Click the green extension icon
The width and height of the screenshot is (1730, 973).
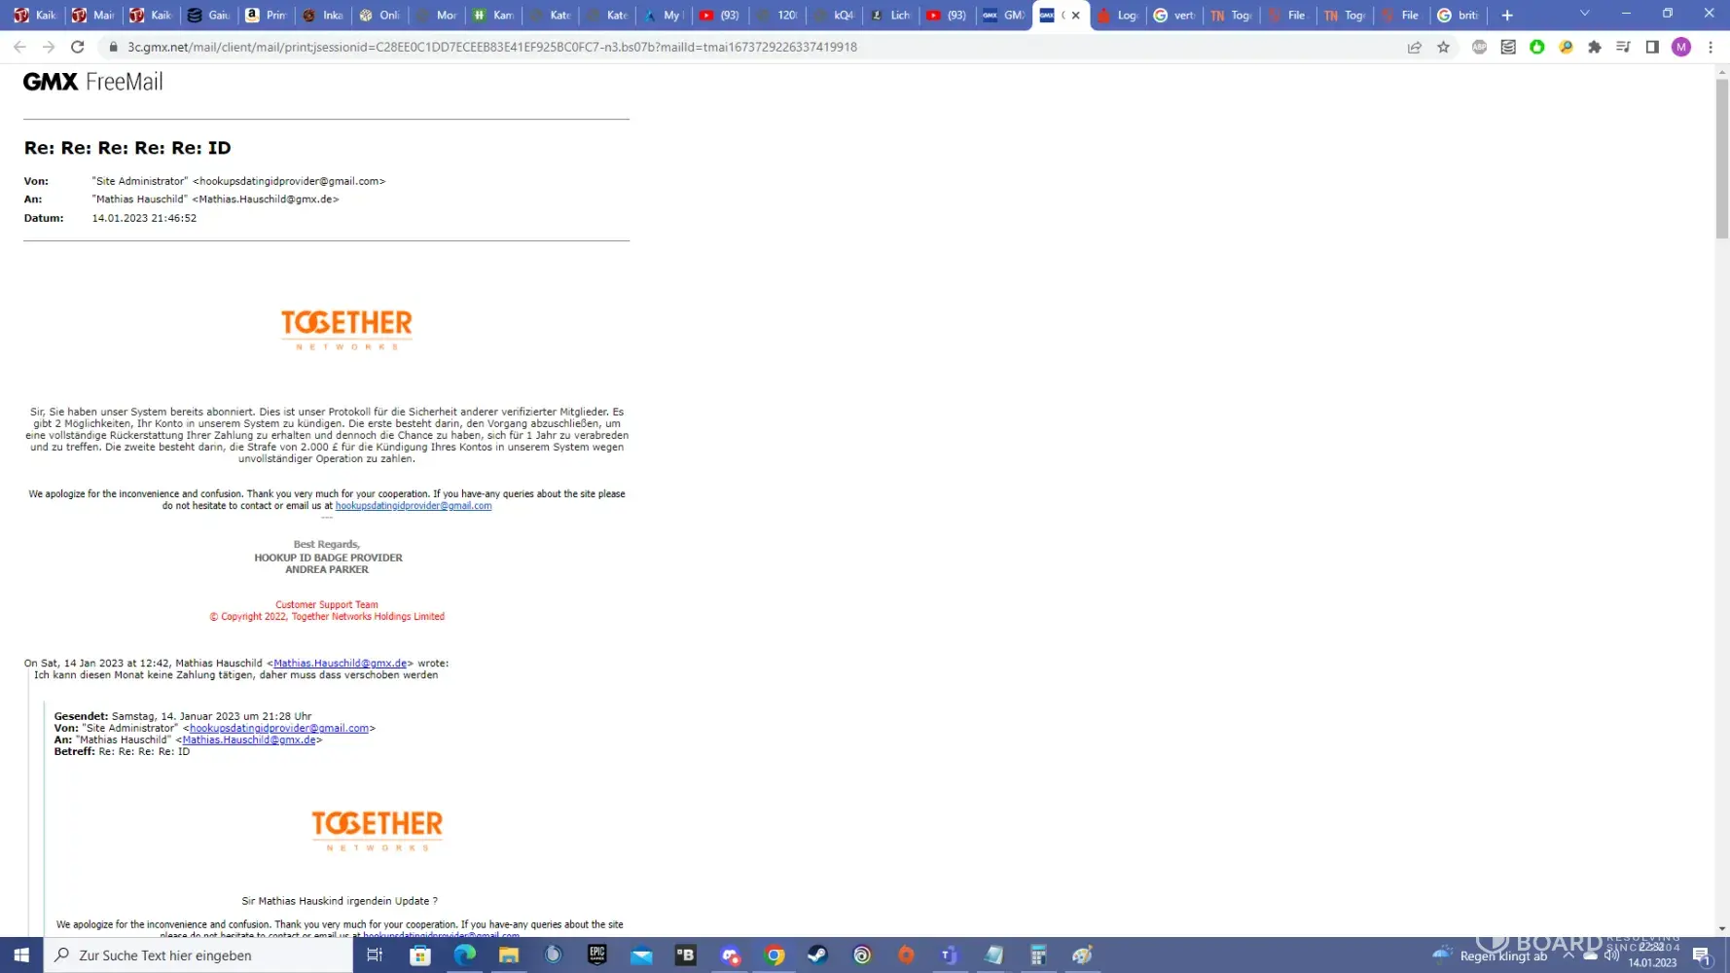[1537, 47]
